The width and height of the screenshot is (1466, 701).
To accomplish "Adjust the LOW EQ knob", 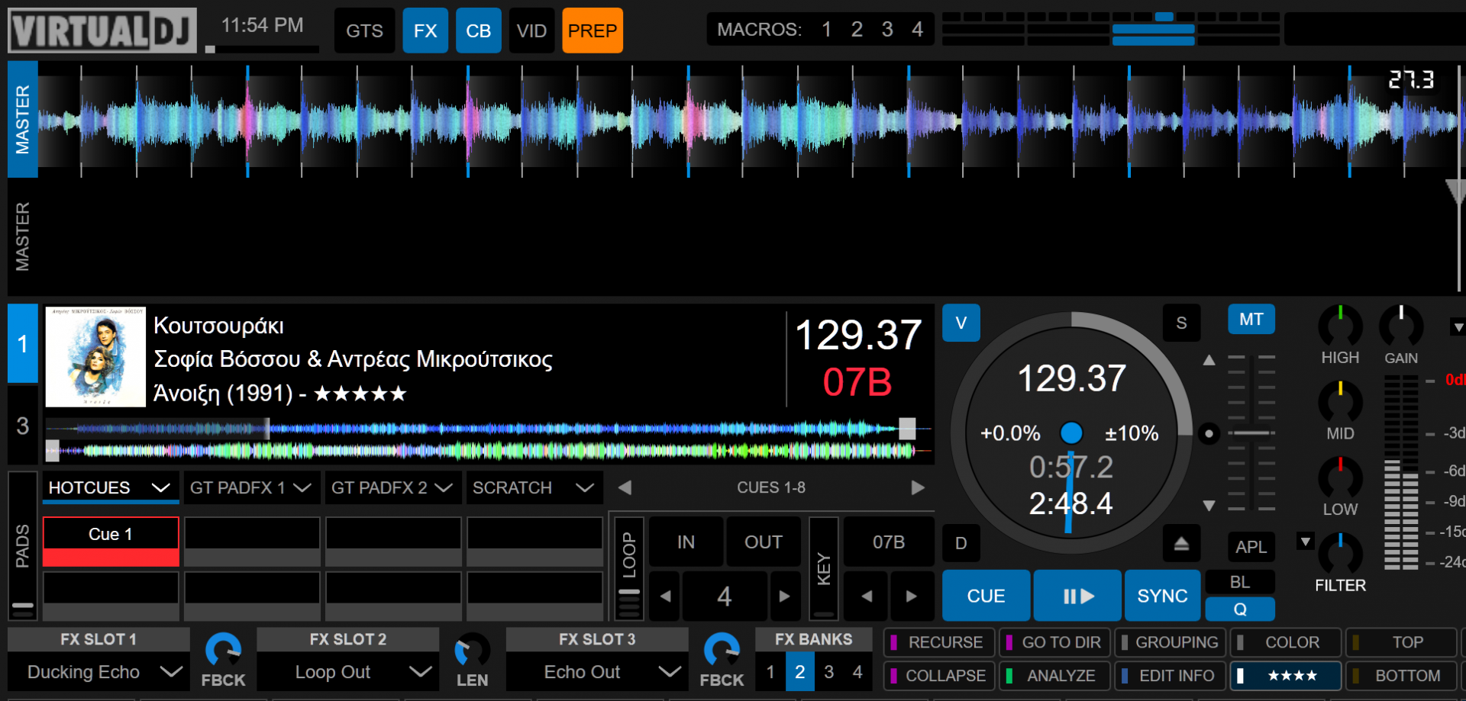I will click(x=1340, y=478).
